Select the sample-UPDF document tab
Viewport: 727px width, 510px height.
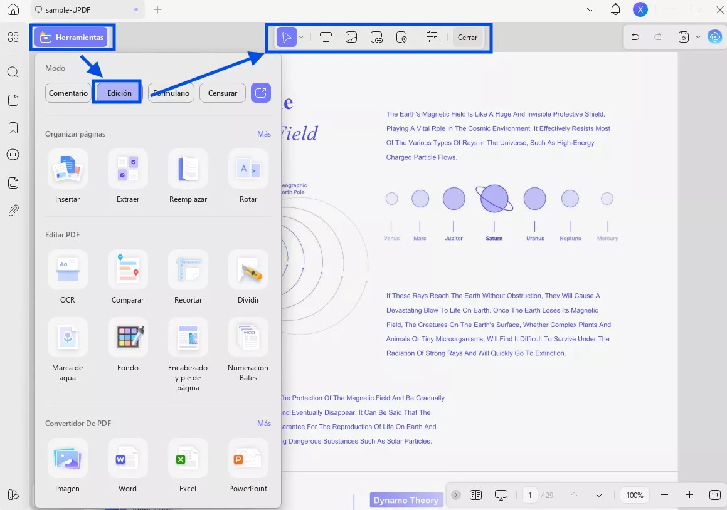tap(87, 10)
